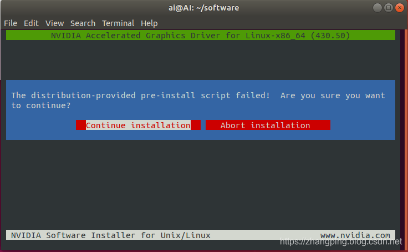Open the File menu
This screenshot has height=252, width=408.
pos(11,23)
